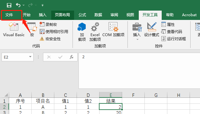Select column H header
The height and width of the screenshot is (114, 200).
(x=179, y=95)
